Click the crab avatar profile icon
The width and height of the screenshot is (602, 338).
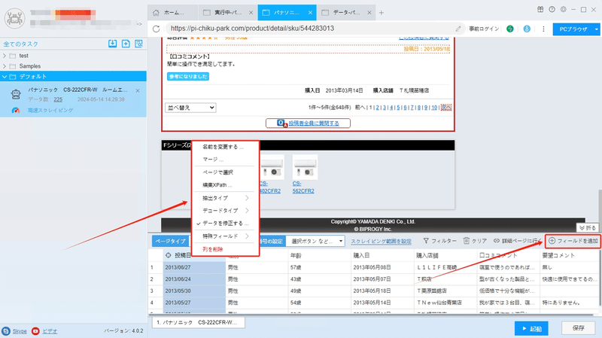click(14, 17)
